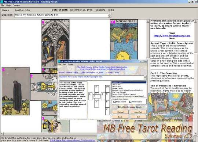Click the card area horizontal scrollbar left arrow

pyautogui.click(x=1, y=134)
